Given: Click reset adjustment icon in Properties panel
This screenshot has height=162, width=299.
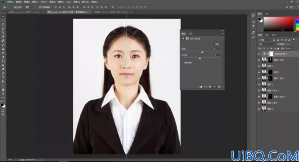Looking at the screenshot, I should (x=210, y=87).
